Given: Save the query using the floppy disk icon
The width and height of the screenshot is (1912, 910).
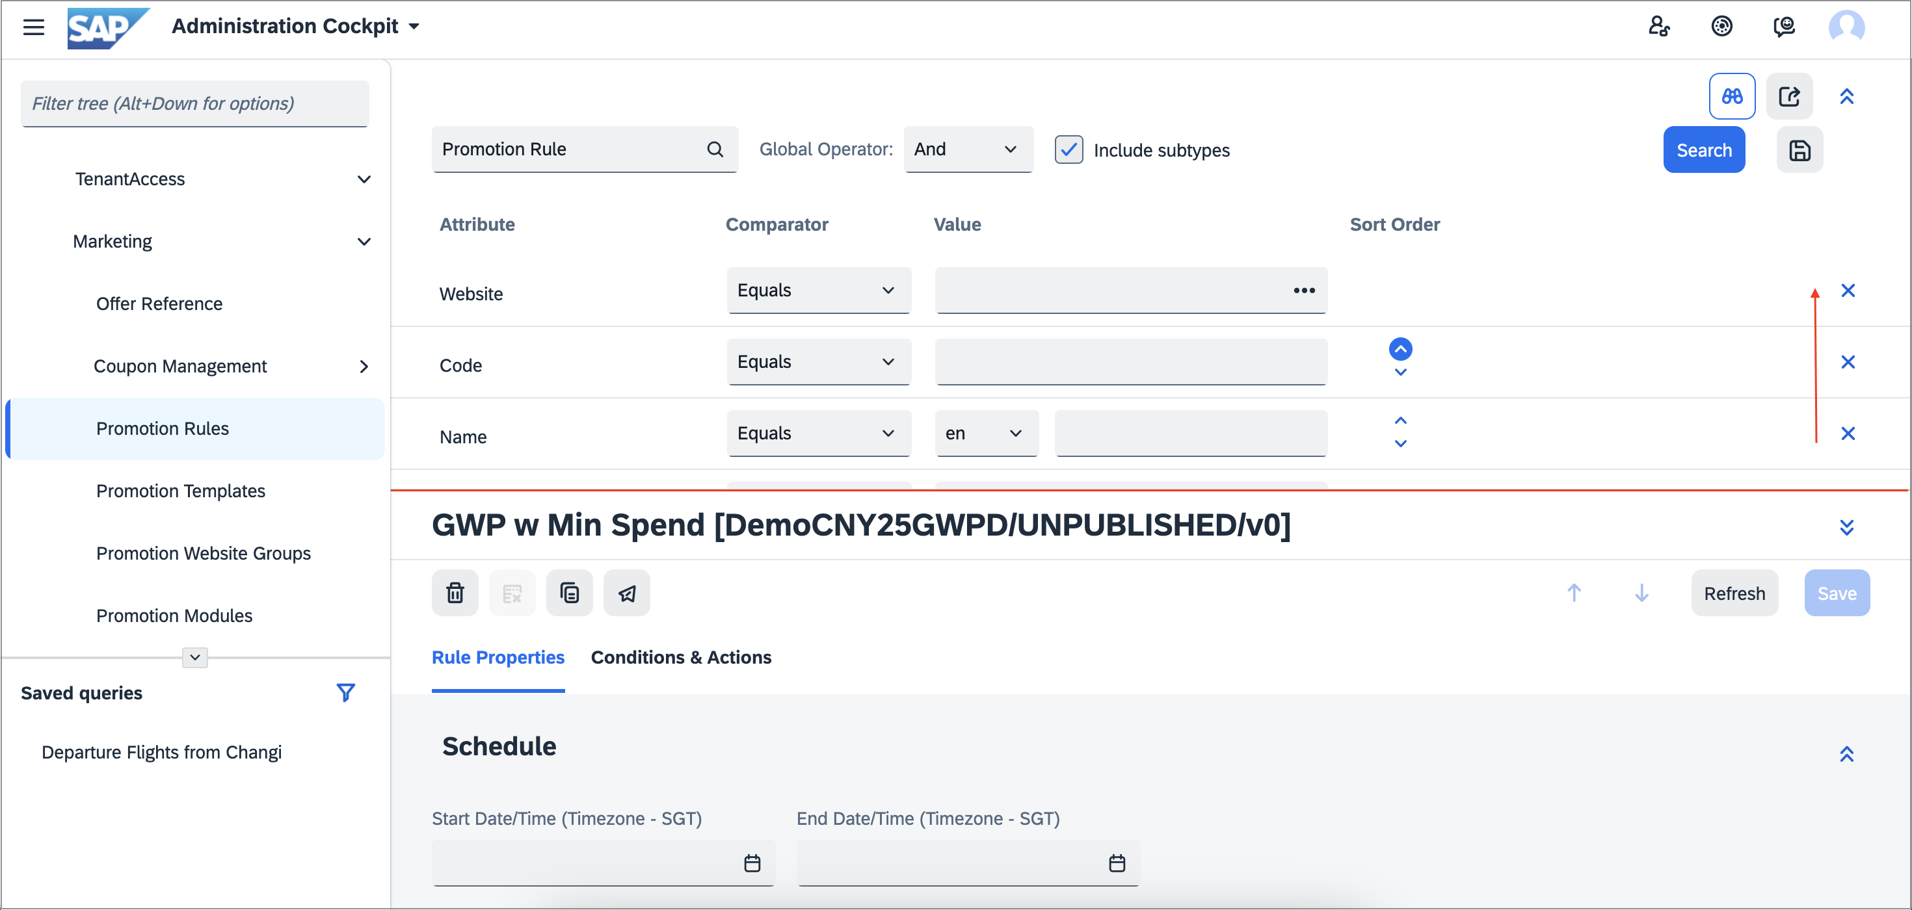Looking at the screenshot, I should pyautogui.click(x=1799, y=151).
